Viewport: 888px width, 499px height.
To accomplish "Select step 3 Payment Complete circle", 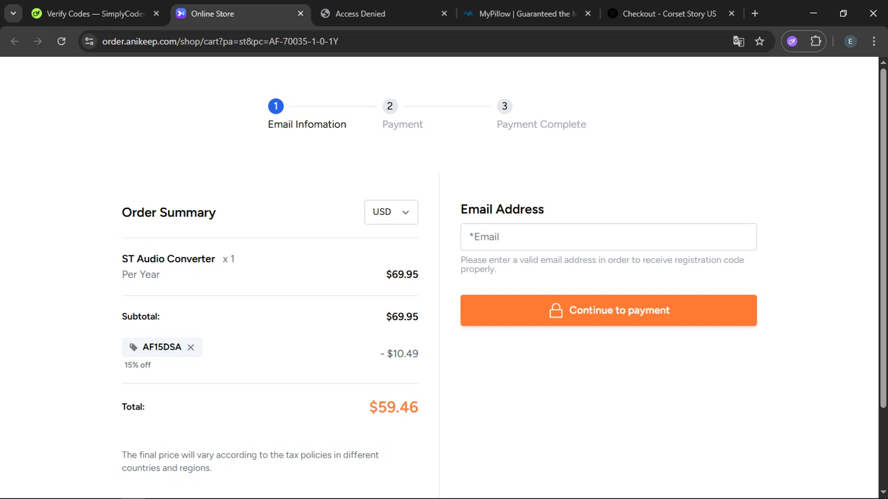I will [x=504, y=106].
